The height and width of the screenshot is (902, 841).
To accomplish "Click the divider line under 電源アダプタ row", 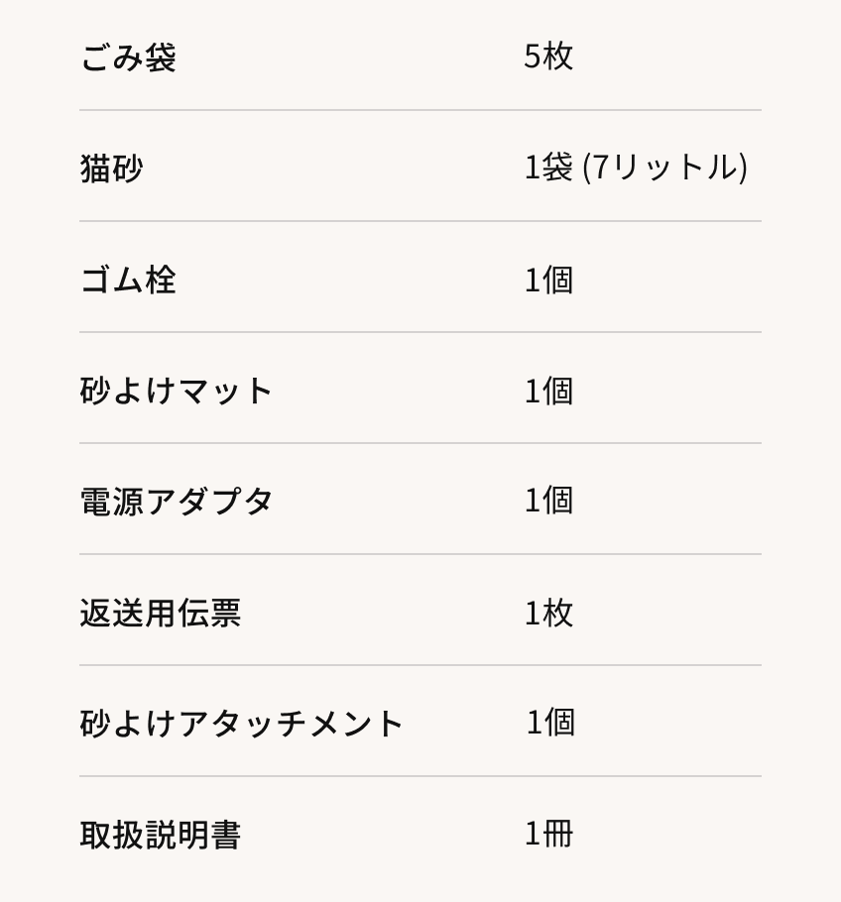I will 420,554.
